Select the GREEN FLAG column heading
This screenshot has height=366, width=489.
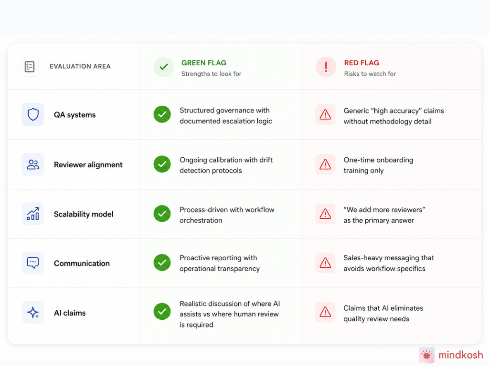point(204,63)
